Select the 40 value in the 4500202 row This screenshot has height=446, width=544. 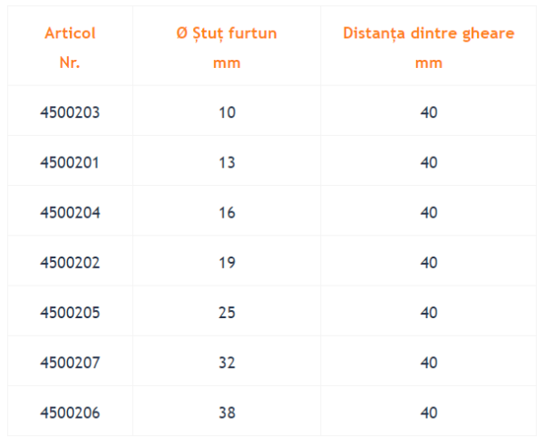429,263
